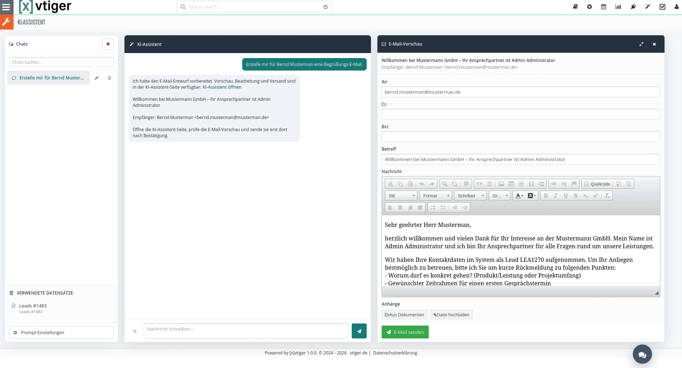Toggle Bold formatting
Screen dimensions: 682x368
546,196
